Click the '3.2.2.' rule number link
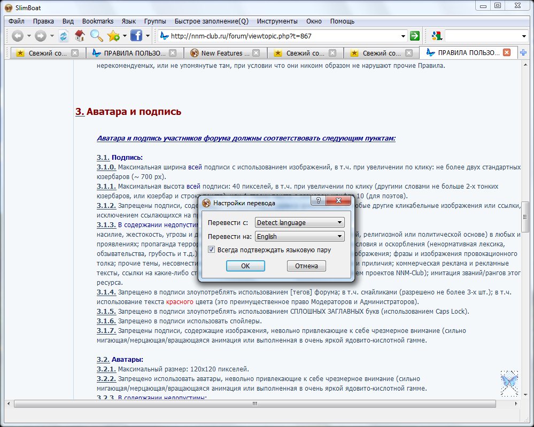This screenshot has width=534, height=427. 106,379
